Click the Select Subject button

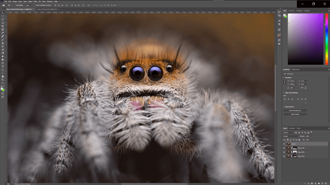pyautogui.click(x=295, y=114)
